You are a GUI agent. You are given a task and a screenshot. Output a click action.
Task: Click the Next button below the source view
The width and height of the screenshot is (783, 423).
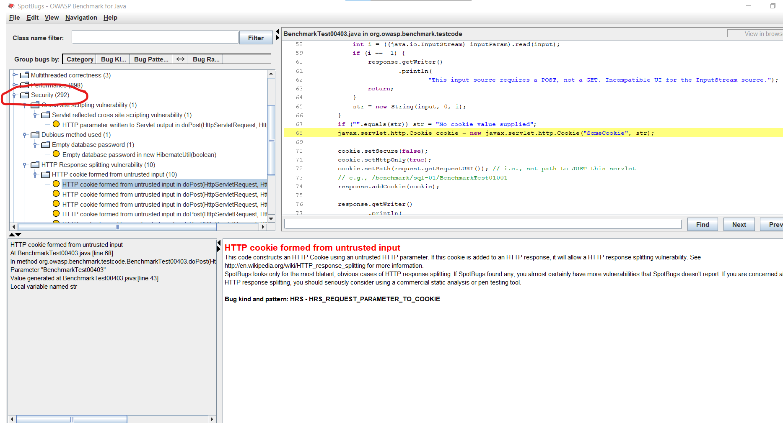pyautogui.click(x=739, y=224)
